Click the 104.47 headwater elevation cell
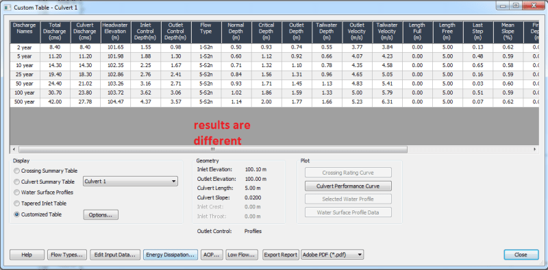The image size is (548, 270). [116, 102]
